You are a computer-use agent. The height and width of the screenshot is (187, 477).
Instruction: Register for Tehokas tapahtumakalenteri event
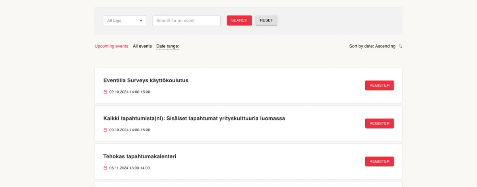(x=380, y=162)
